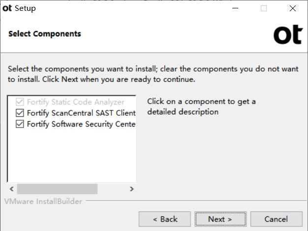Close the Setup installer window

point(292,8)
